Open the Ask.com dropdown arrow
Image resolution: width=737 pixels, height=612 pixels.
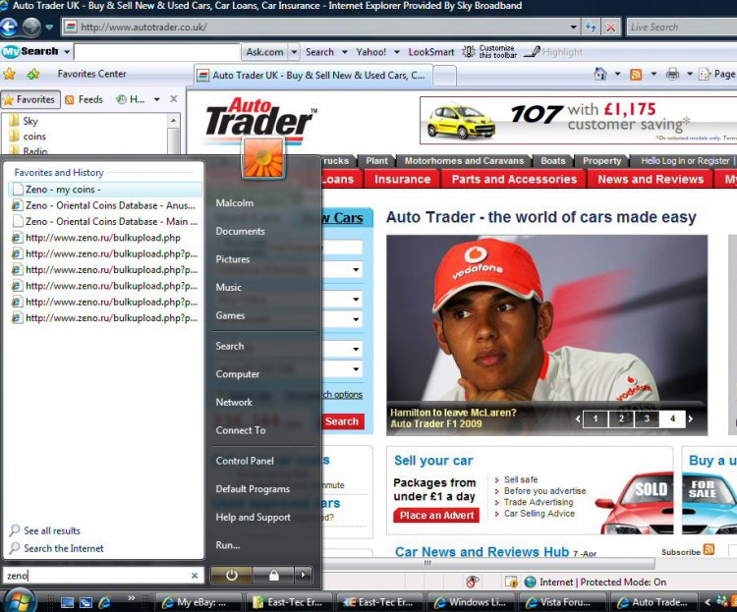click(294, 52)
